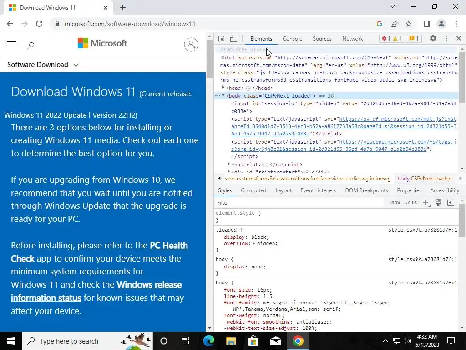Click the yellow warning count indicator
466x350 pixels.
pyautogui.click(x=397, y=38)
